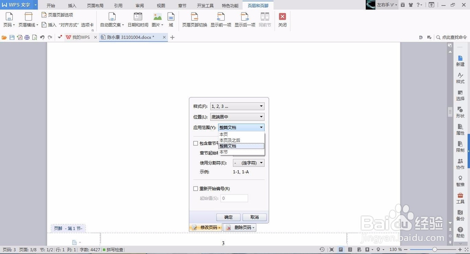
Task: Open the 属性 properties side panel
Action: pos(460,130)
